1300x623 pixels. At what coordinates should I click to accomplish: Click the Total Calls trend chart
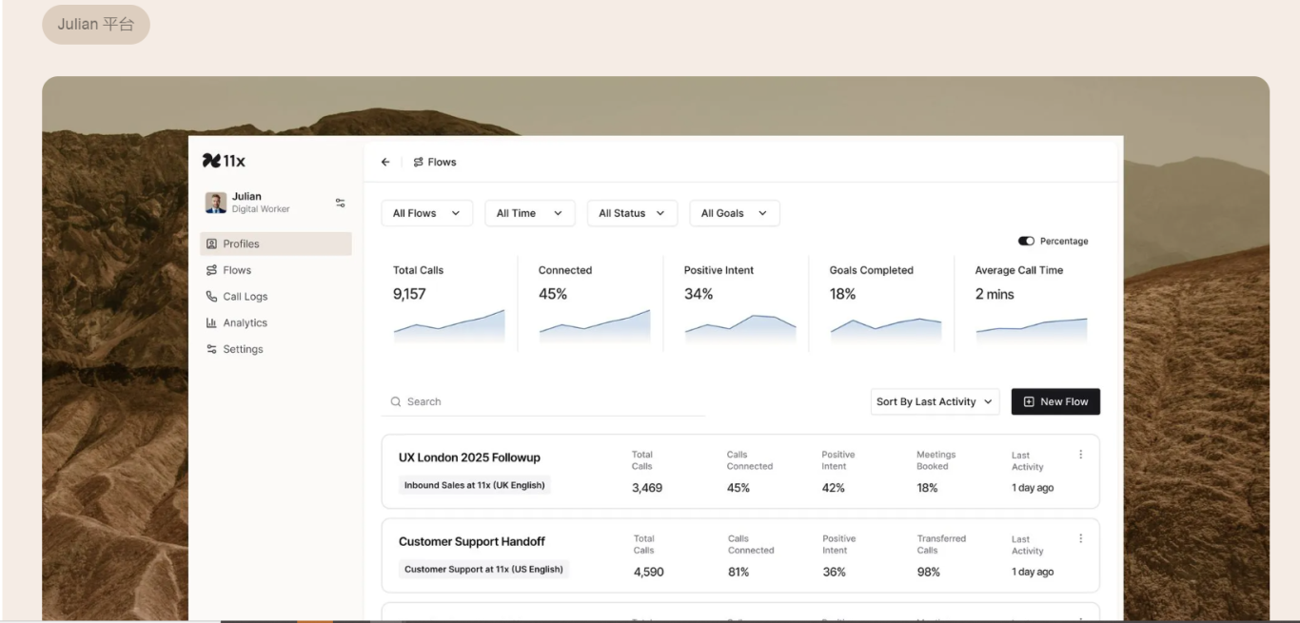449,324
